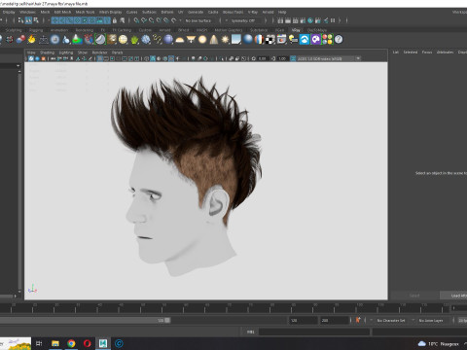Click the yellow grid sphere shelf icon

pyautogui.click(x=123, y=40)
